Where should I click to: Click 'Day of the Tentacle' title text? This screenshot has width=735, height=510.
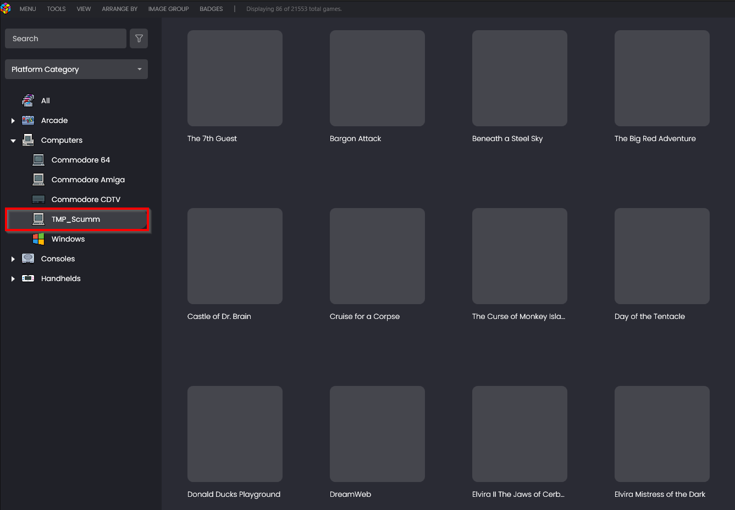pos(649,316)
